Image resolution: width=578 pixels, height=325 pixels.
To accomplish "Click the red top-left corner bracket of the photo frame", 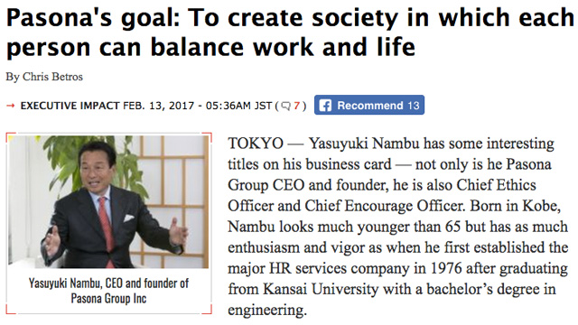I will [x=11, y=136].
